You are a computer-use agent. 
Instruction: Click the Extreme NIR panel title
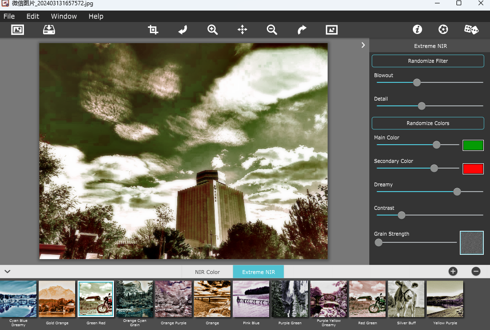[430, 46]
